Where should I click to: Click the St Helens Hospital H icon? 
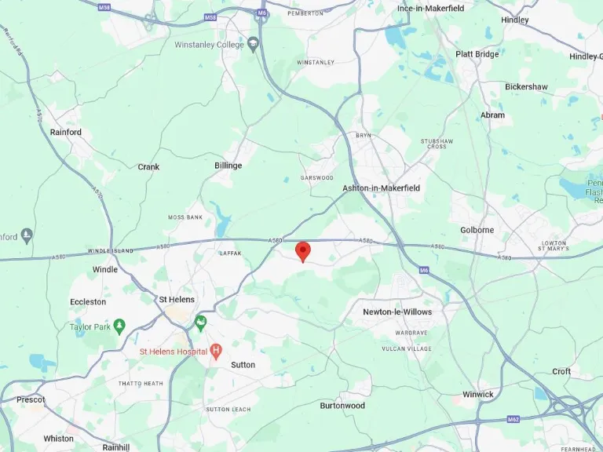click(216, 352)
